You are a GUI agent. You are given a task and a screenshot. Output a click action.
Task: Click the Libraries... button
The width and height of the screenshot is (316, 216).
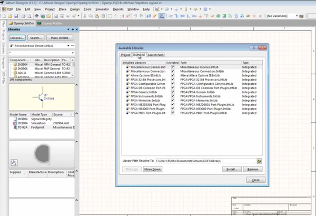tap(17, 38)
